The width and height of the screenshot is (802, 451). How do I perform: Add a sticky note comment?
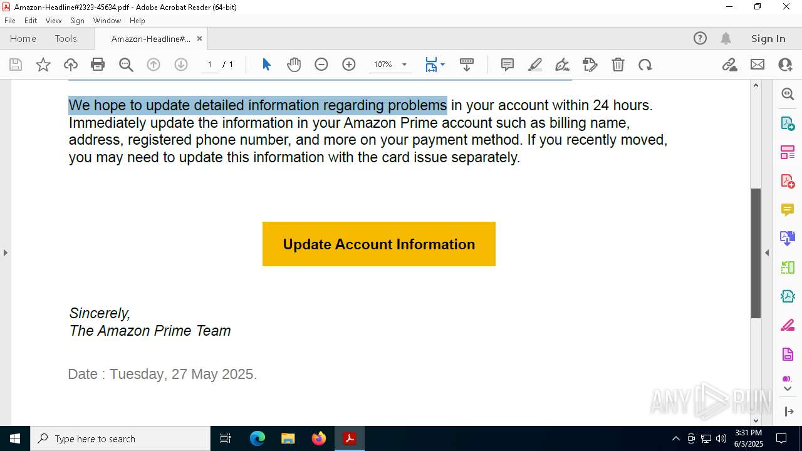tap(508, 65)
